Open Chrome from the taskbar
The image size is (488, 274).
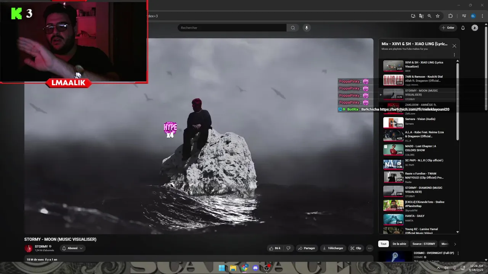(x=244, y=268)
